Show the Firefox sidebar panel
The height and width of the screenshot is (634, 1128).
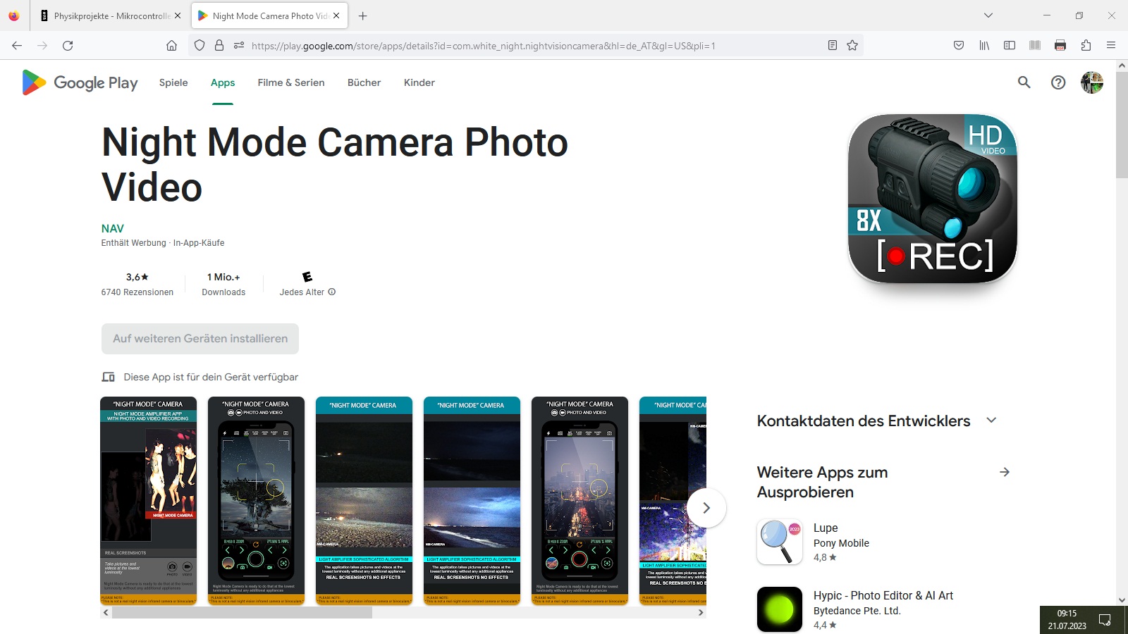(x=1010, y=46)
